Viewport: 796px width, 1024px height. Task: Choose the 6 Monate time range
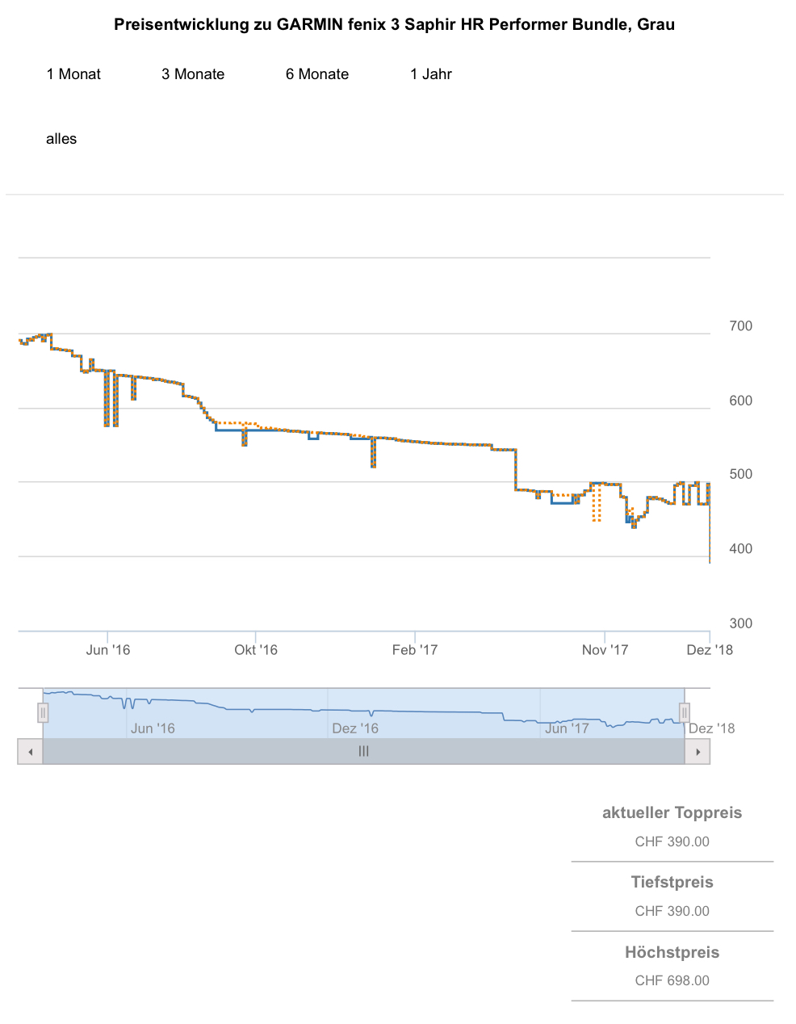pos(317,74)
